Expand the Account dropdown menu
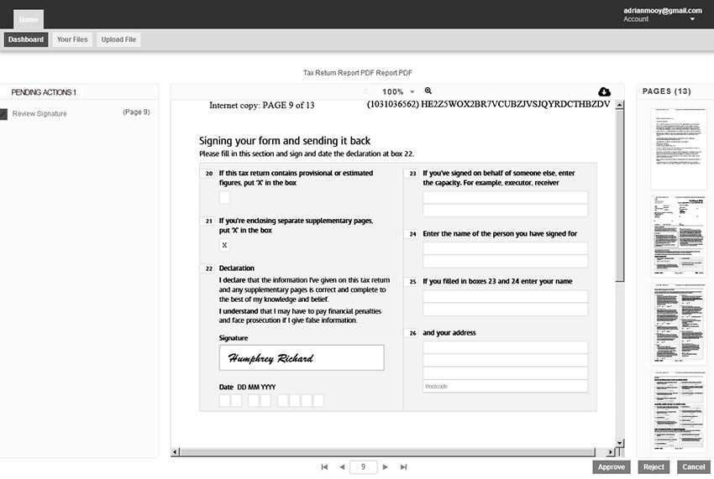Image resolution: width=714 pixels, height=479 pixels. [692, 19]
